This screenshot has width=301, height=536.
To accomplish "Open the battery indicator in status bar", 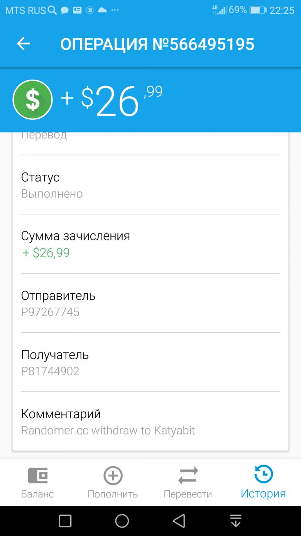I will pos(257,10).
